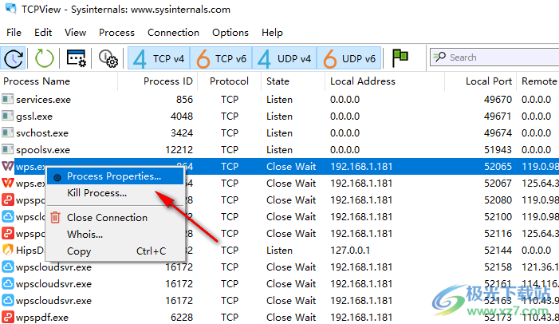Click the auto-refresh clock icon
The height and width of the screenshot is (324, 559).
click(x=14, y=57)
